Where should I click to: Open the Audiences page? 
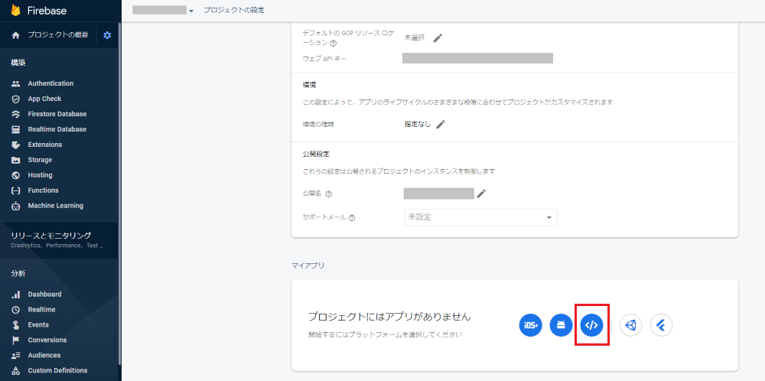coord(44,355)
